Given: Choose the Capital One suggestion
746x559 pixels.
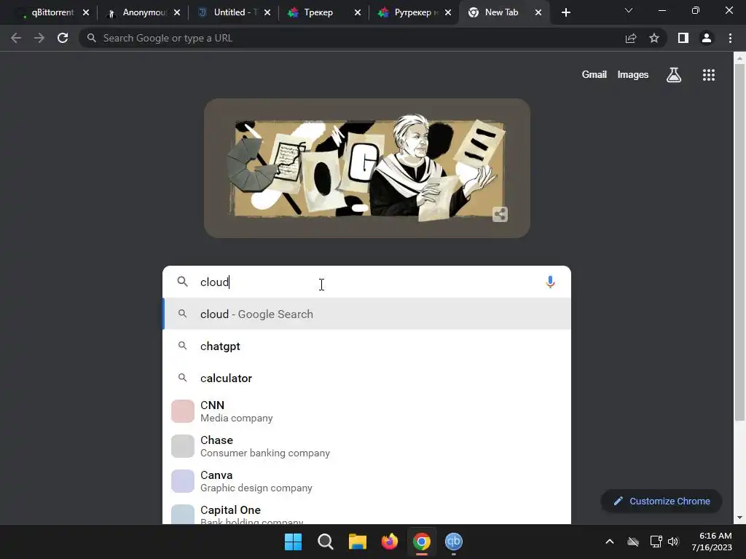Looking at the screenshot, I should point(366,512).
